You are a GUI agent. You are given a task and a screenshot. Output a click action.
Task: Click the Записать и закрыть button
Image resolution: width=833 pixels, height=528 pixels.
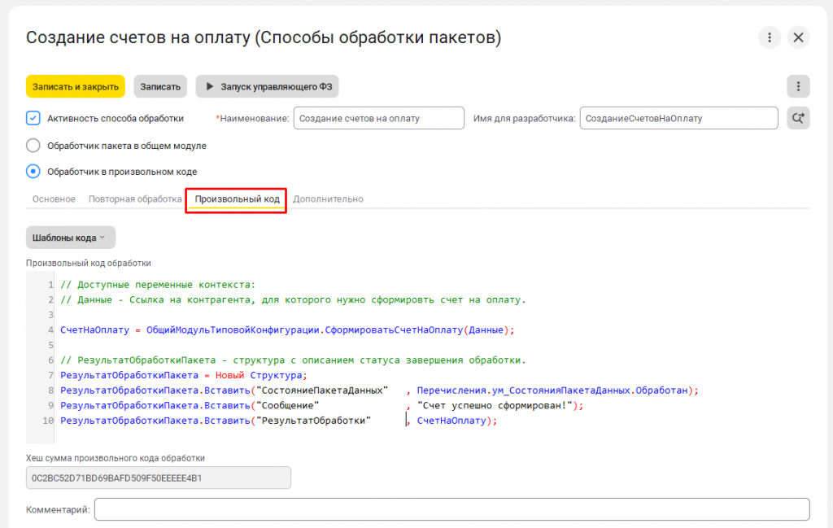pos(76,86)
